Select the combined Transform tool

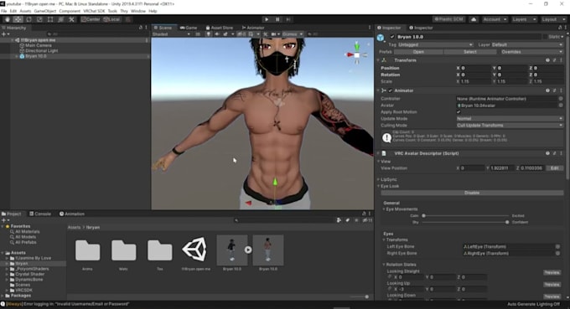point(60,19)
